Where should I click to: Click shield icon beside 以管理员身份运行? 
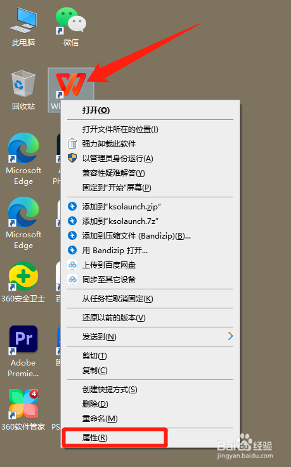point(72,158)
